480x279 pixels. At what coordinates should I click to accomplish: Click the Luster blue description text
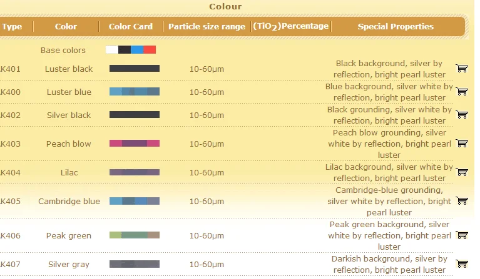click(x=389, y=92)
